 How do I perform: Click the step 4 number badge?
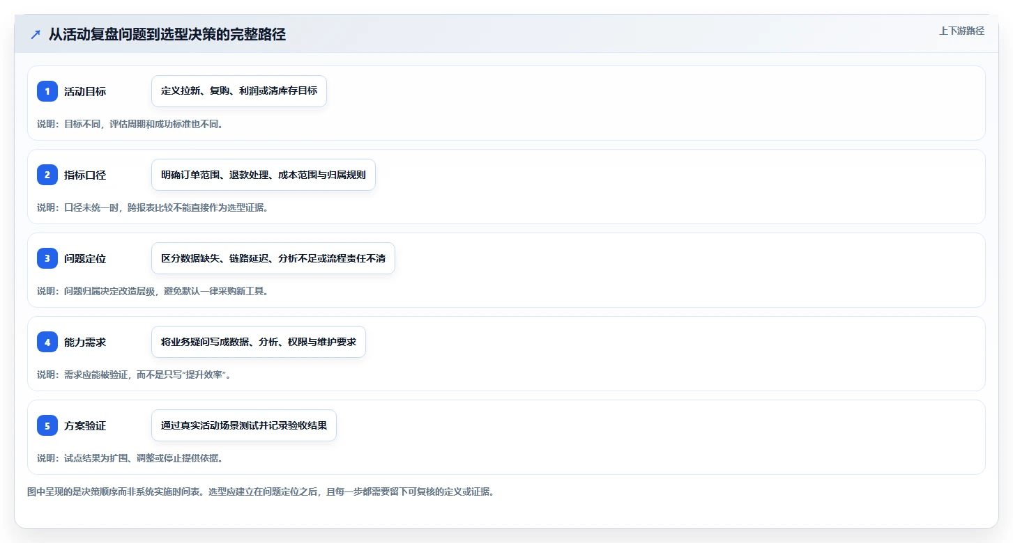point(47,342)
